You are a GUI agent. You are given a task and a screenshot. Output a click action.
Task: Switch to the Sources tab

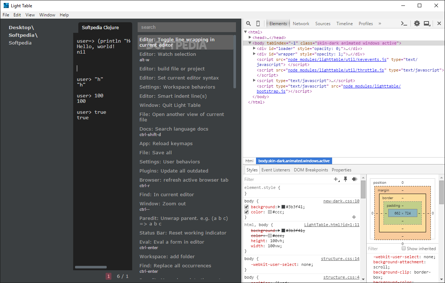point(323,23)
